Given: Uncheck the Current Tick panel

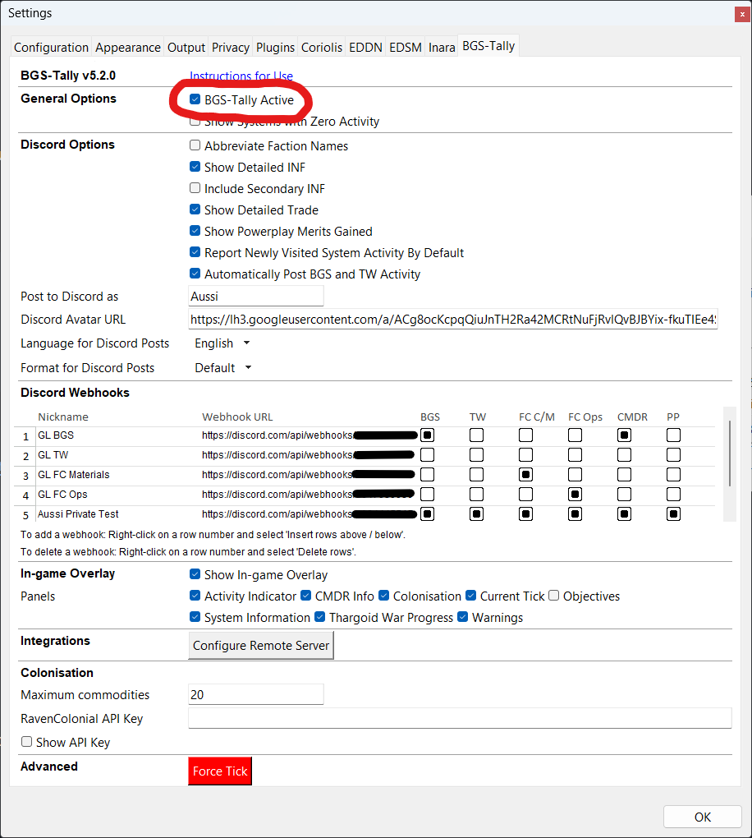Looking at the screenshot, I should [470, 596].
